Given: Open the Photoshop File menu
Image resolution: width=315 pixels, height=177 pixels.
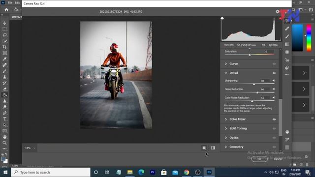Looking at the screenshot, I should [x=10, y=3].
